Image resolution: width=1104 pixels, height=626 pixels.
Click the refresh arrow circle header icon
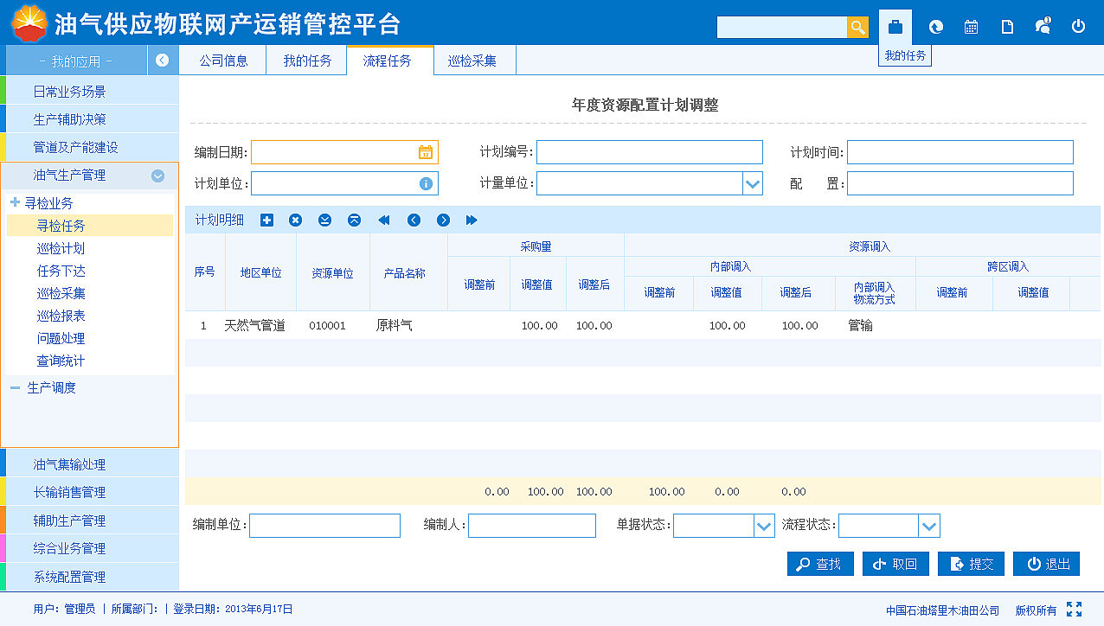tap(935, 27)
